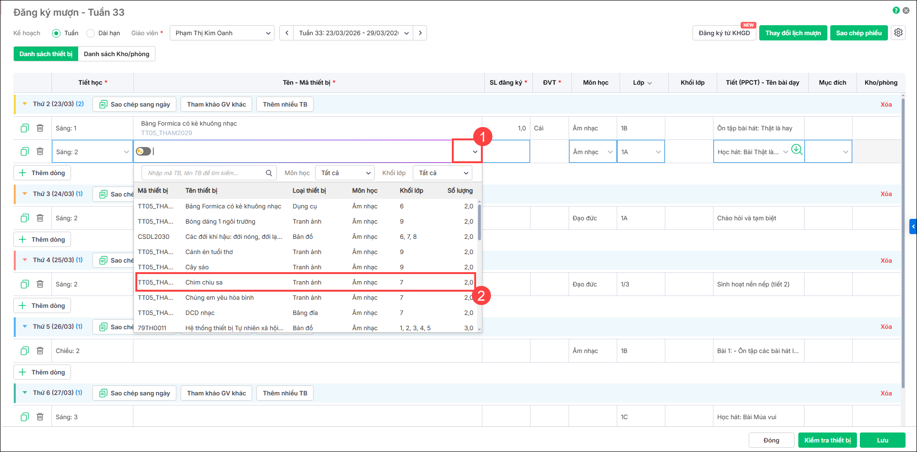Open the Lớp column header sort arrow
Image resolution: width=917 pixels, height=452 pixels.
(650, 83)
